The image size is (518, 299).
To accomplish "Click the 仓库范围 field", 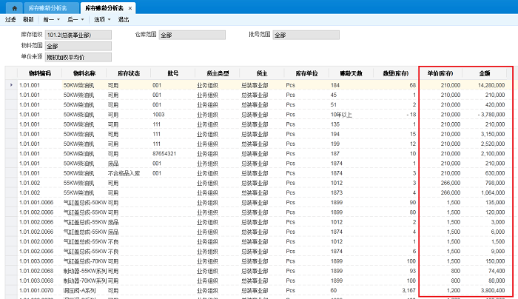I will [190, 35].
